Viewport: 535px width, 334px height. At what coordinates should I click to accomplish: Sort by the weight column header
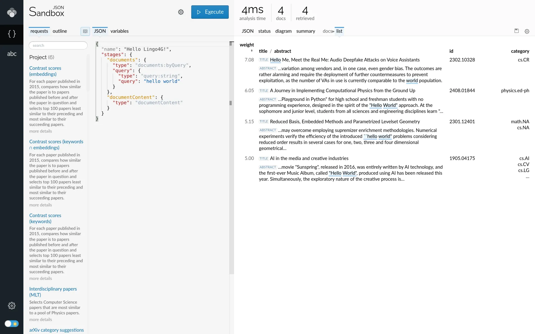click(x=247, y=45)
